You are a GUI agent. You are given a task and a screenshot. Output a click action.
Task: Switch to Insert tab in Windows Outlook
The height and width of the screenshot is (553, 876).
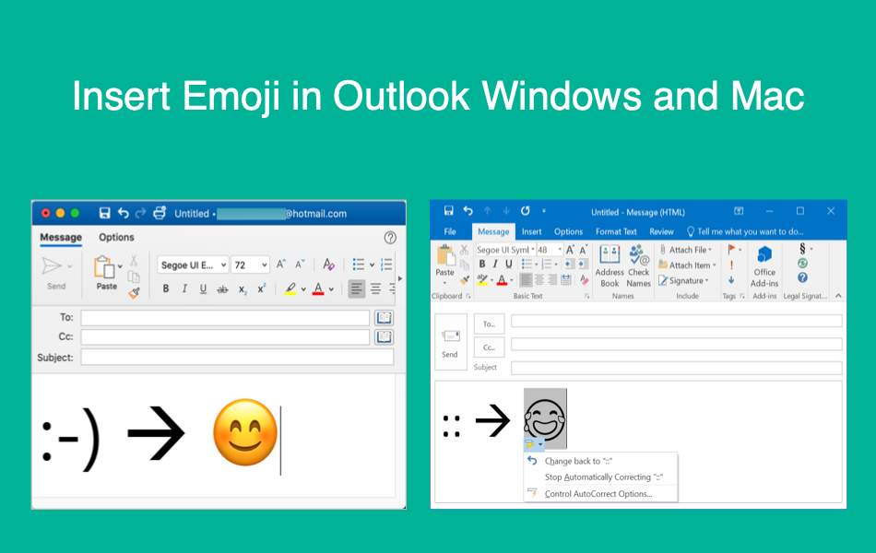point(531,231)
